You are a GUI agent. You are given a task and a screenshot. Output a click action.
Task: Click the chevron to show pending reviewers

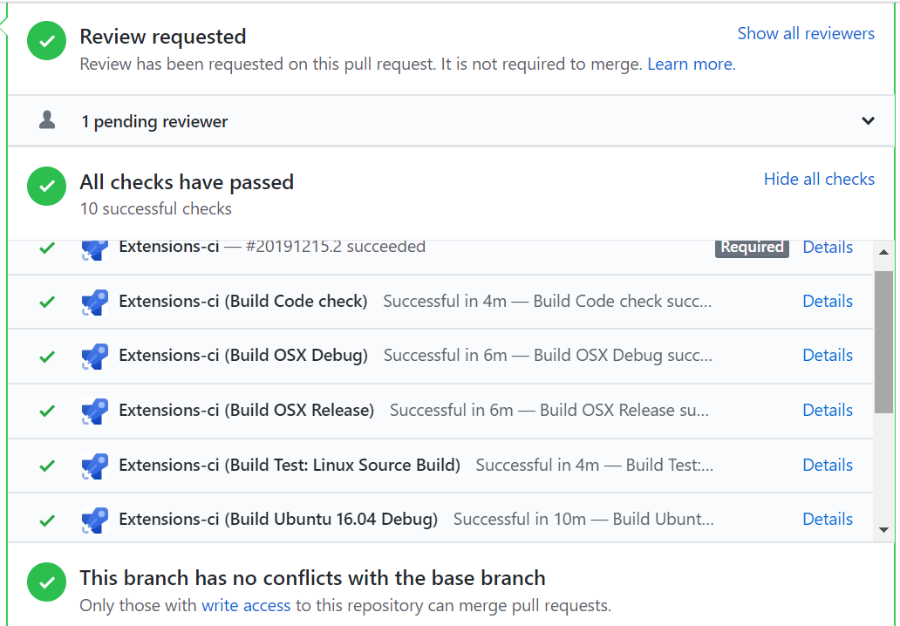[x=868, y=120]
